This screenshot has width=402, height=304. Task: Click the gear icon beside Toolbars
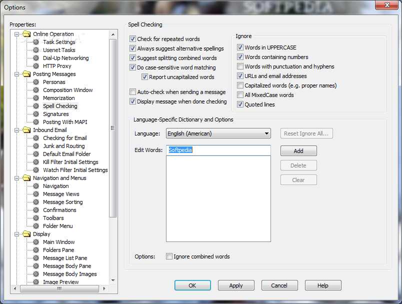pos(36,218)
